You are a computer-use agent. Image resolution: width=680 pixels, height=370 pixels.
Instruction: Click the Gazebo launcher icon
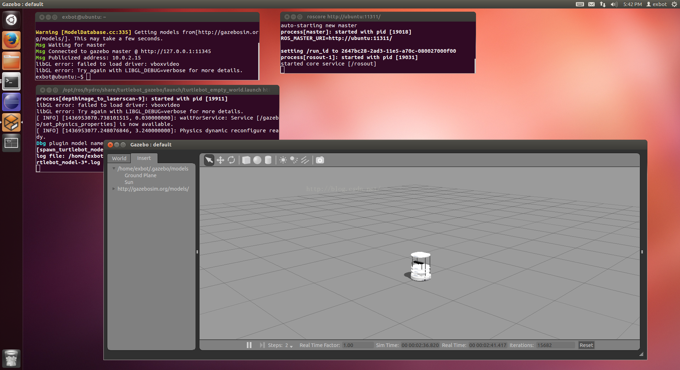pyautogui.click(x=11, y=122)
